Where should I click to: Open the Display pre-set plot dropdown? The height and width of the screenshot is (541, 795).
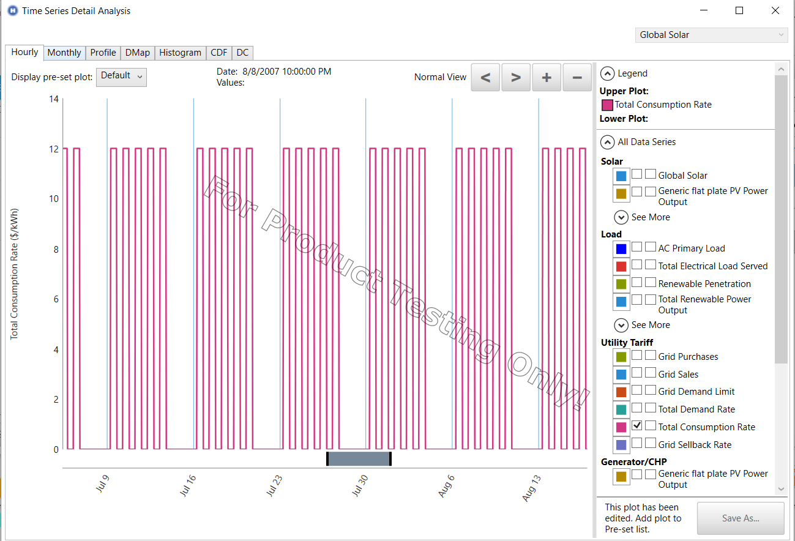pos(121,76)
